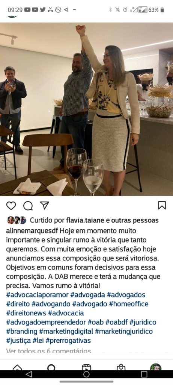
Task: Expand Ver todos os 6 comentários
Action: [x=48, y=351]
